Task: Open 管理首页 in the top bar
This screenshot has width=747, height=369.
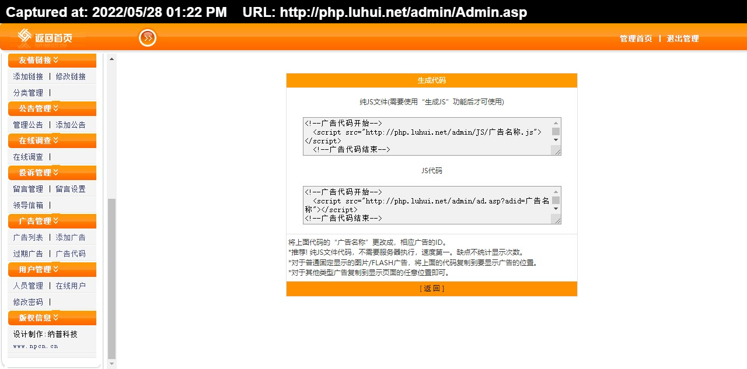Action: click(x=636, y=38)
